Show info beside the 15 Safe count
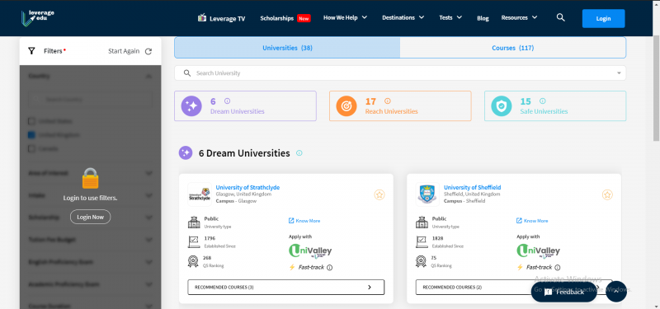This screenshot has width=660, height=309. pyautogui.click(x=543, y=101)
